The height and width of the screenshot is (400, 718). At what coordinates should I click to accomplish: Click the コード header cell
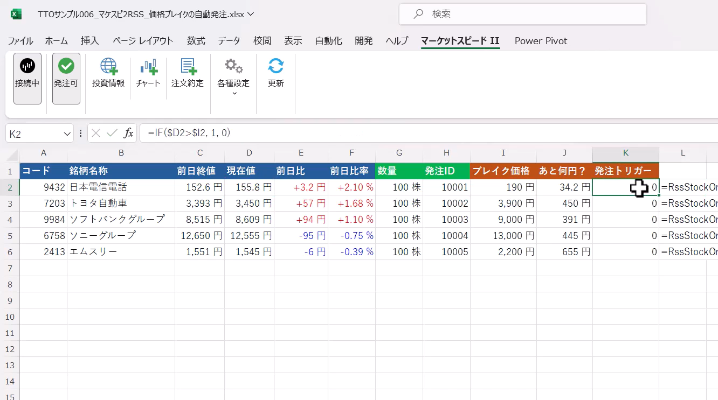pyautogui.click(x=44, y=171)
